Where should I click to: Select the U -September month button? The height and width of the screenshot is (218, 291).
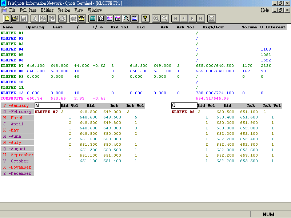click(x=17, y=155)
